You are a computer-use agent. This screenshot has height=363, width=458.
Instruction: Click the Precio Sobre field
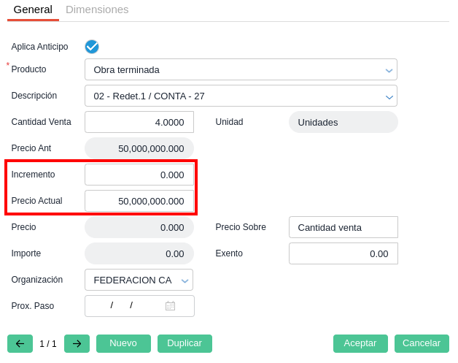343,227
